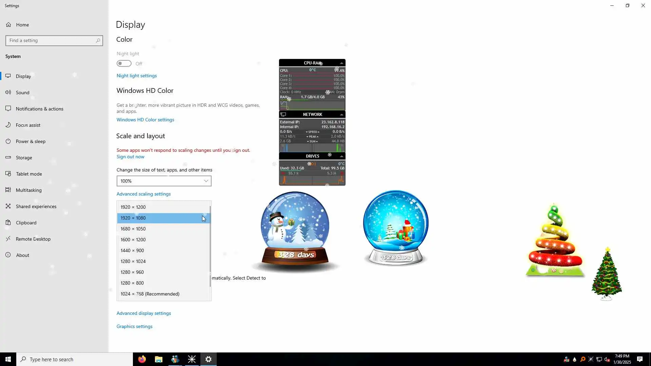Image resolution: width=651 pixels, height=366 pixels.
Task: Open the notification center icon in the taskbar
Action: click(x=639, y=359)
